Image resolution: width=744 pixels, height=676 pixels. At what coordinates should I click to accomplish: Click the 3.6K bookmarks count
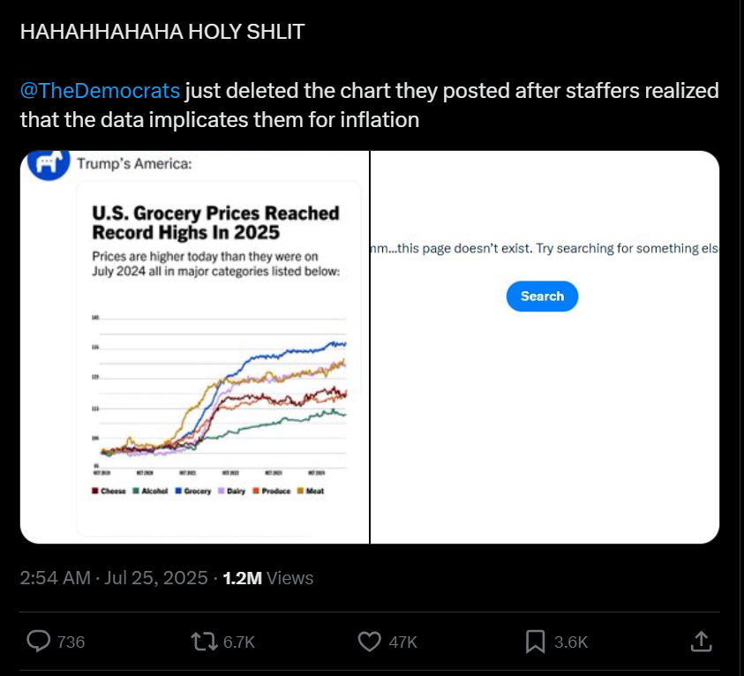click(x=571, y=642)
